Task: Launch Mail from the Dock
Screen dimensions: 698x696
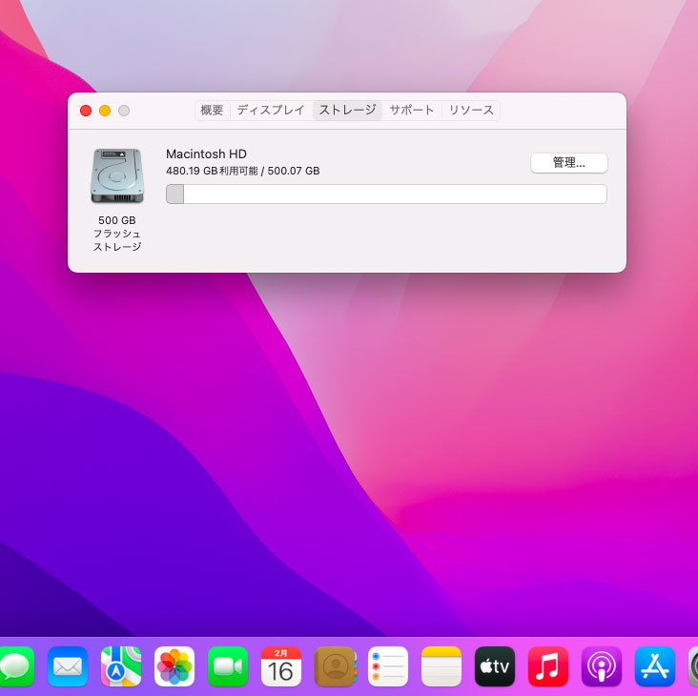Action: (x=67, y=666)
